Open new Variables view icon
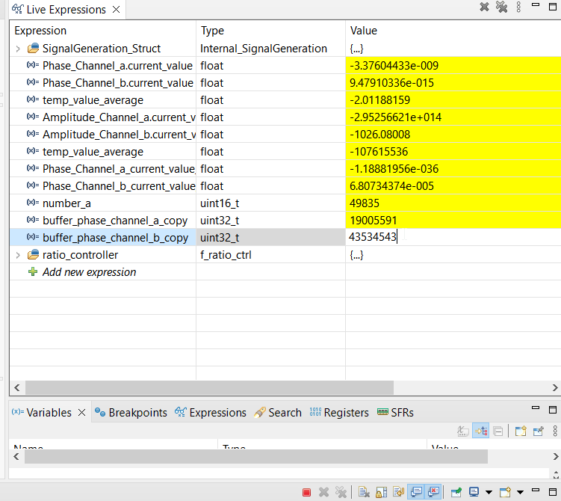 pos(521,431)
